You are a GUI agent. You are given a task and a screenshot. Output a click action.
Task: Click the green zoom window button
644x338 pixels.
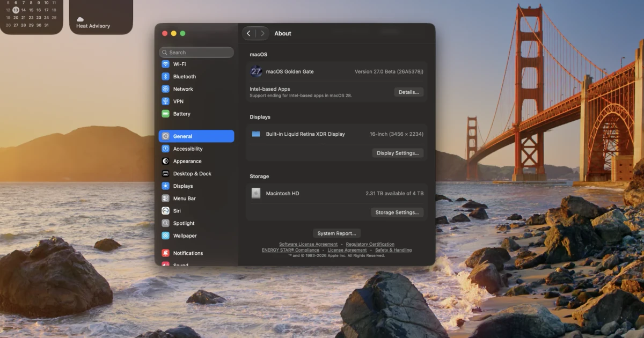pyautogui.click(x=182, y=33)
